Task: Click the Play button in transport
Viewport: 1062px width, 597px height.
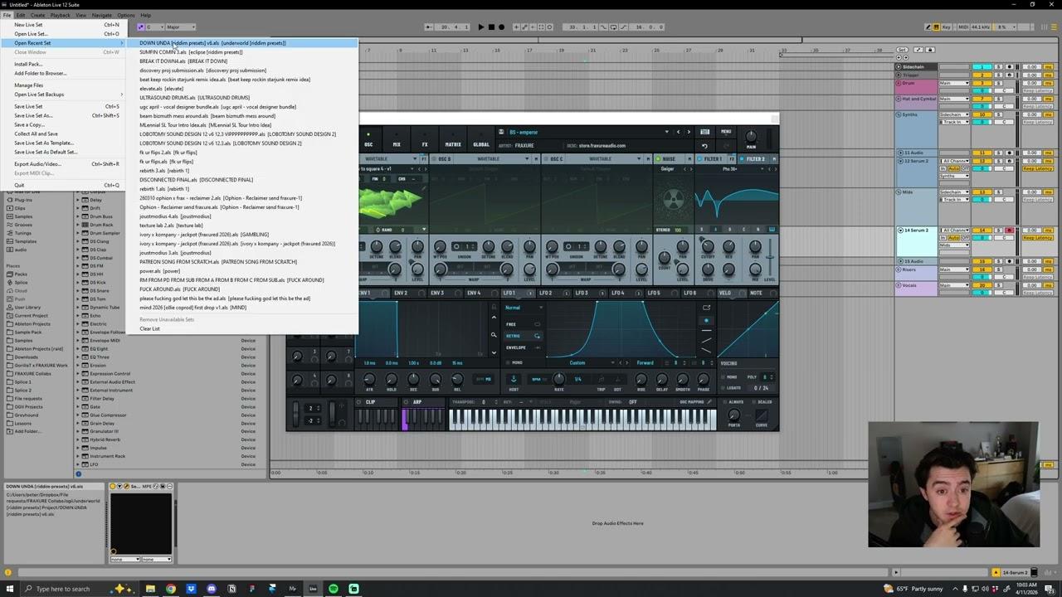Action: [x=480, y=27]
